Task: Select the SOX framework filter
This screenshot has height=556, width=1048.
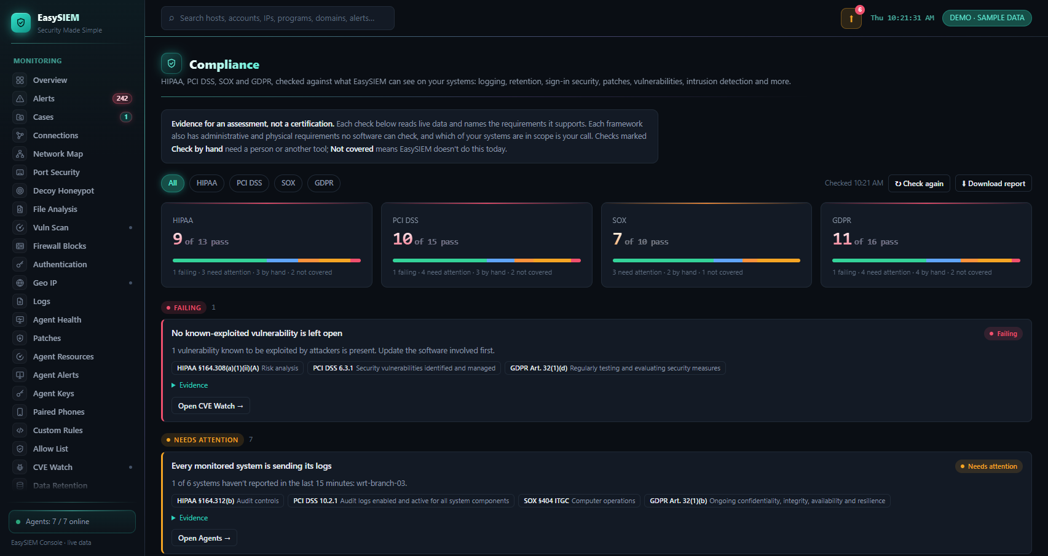Action: (288, 183)
